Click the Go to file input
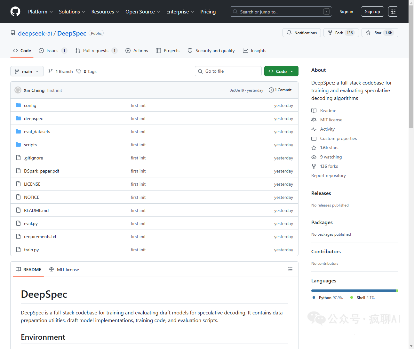Screen dimensions: 414x349 228,71
